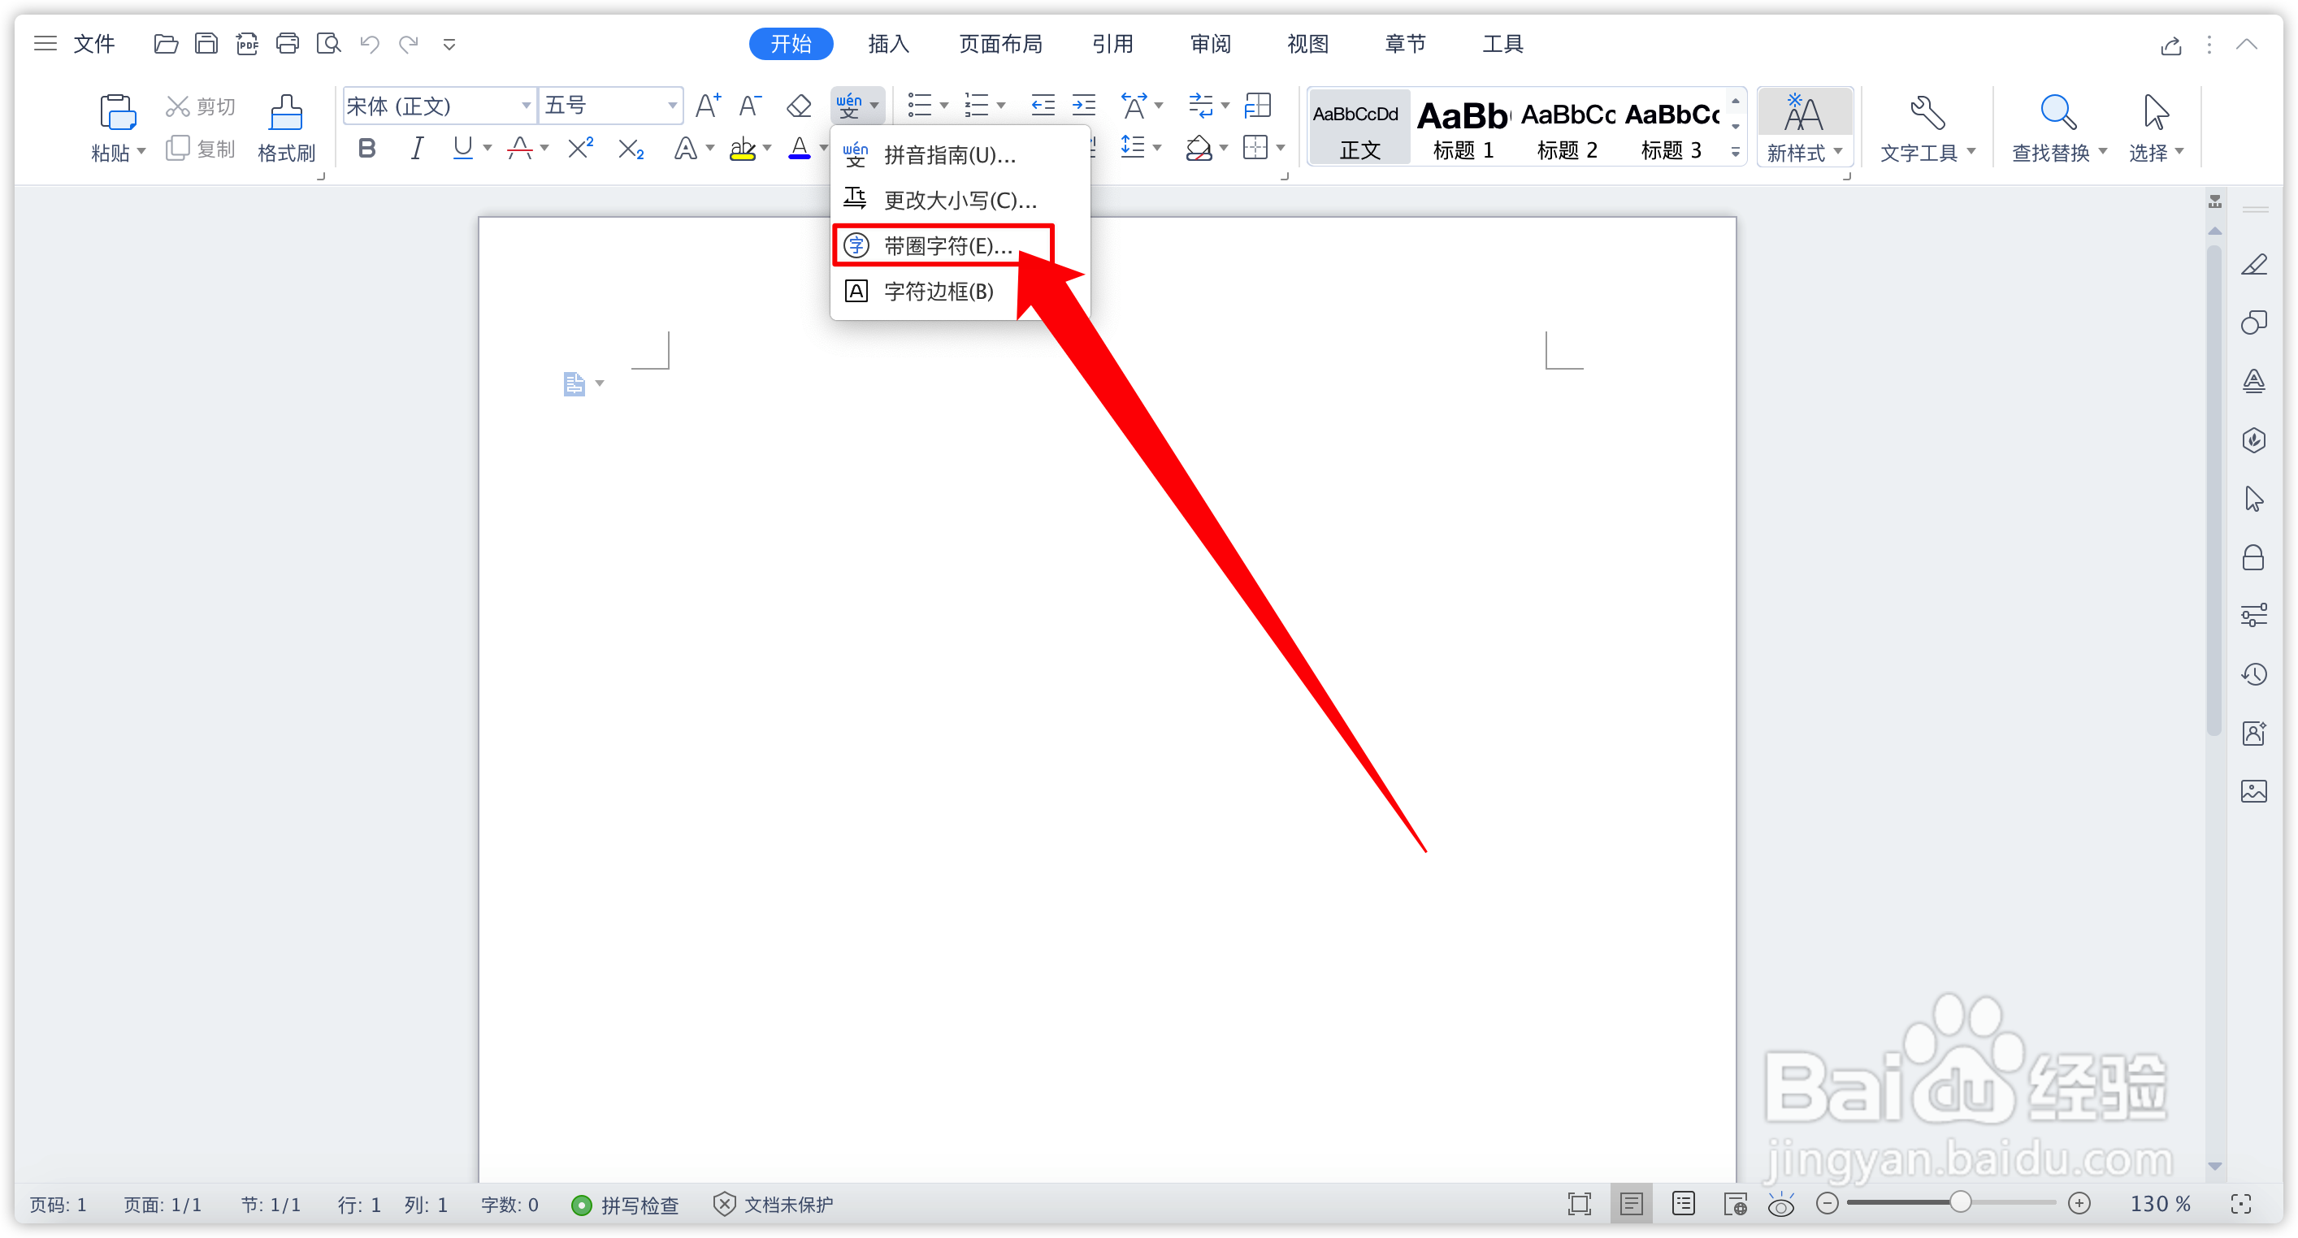Switch to the 插入 ribbon tab
This screenshot has height=1238, width=2298.
[887, 44]
